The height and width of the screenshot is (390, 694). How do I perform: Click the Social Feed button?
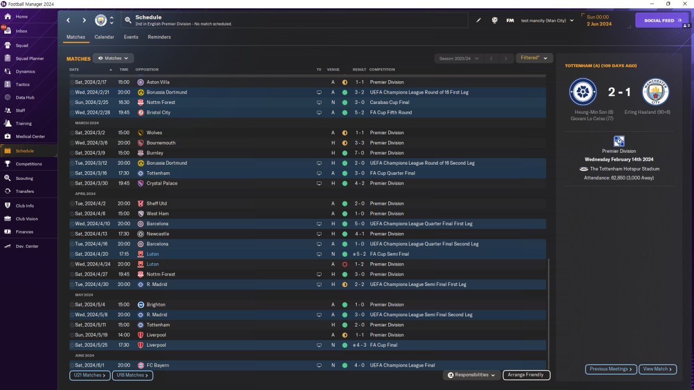(662, 21)
